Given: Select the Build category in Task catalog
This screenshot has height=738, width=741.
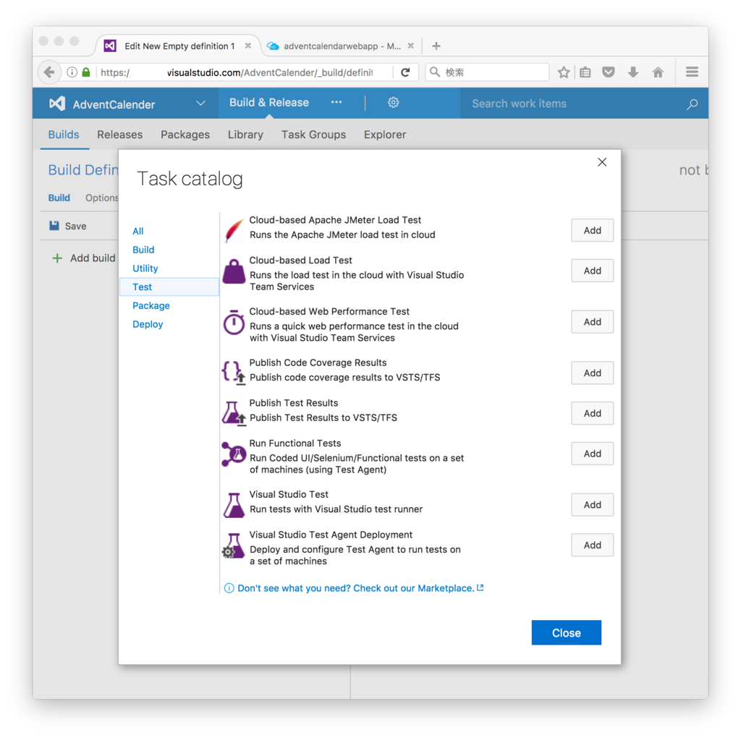Looking at the screenshot, I should pyautogui.click(x=143, y=250).
